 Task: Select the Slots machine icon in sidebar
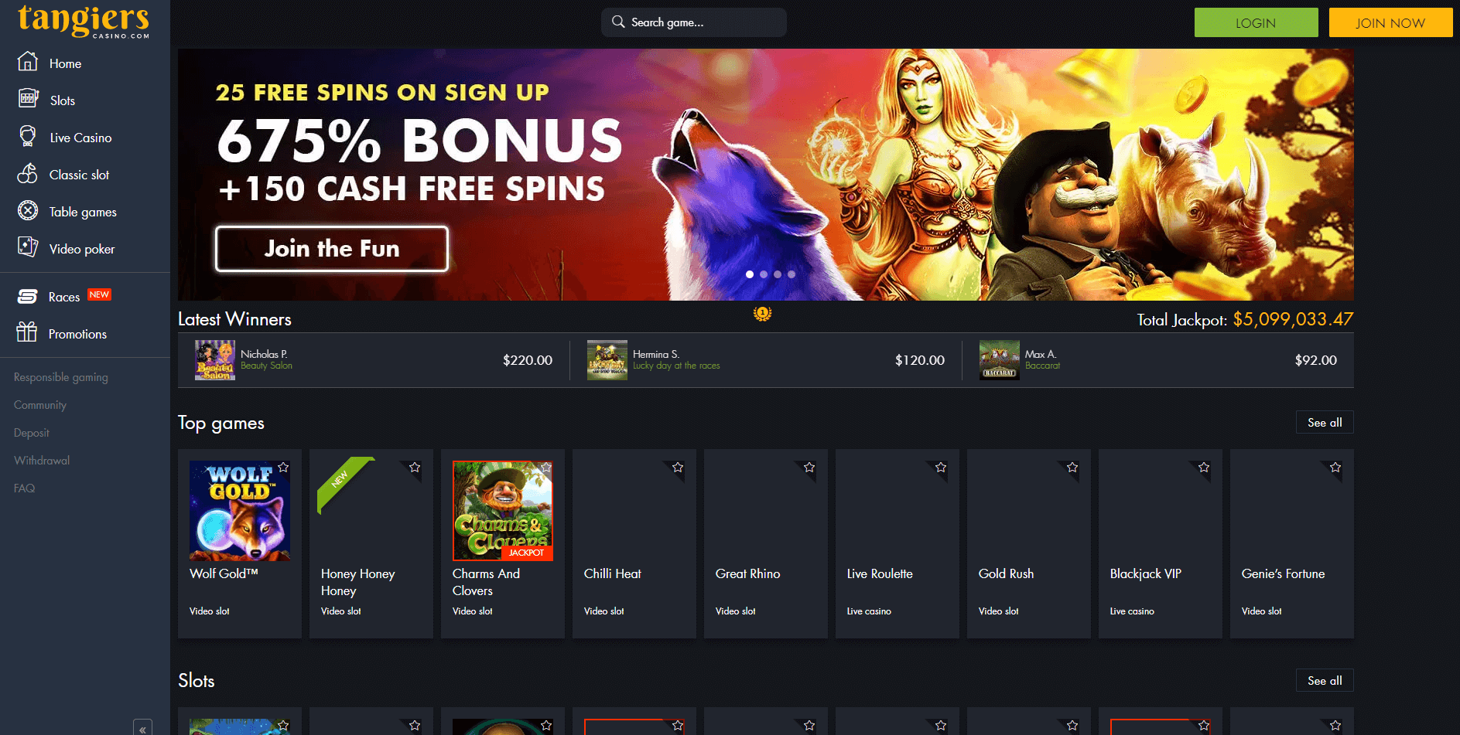click(28, 98)
